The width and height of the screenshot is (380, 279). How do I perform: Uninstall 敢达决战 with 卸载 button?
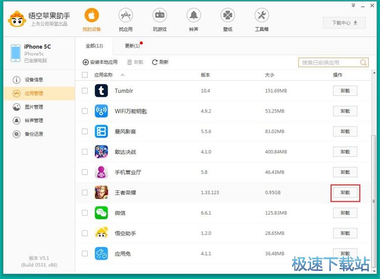point(345,152)
